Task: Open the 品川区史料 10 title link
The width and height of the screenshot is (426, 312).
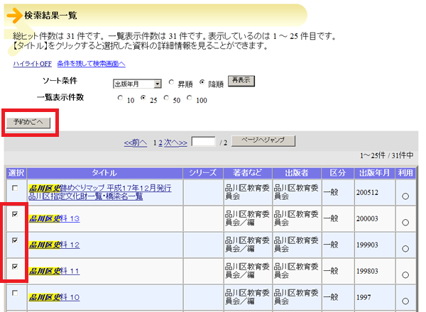Action: coord(55,297)
